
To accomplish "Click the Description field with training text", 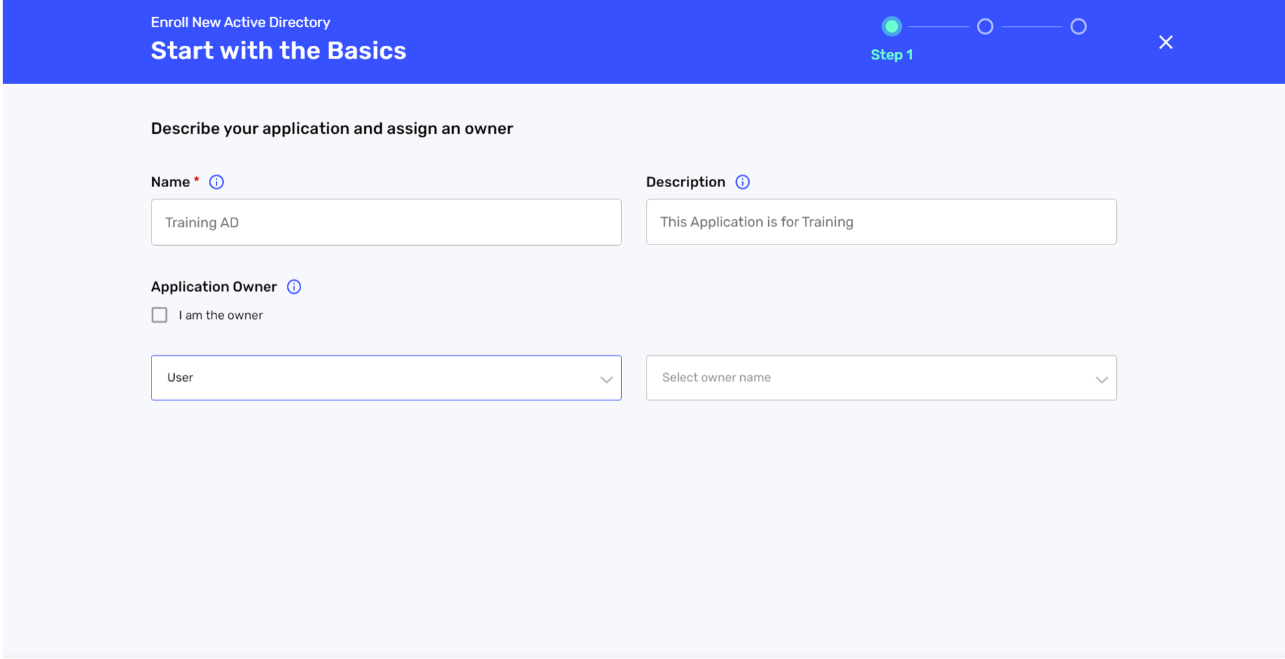I will (881, 222).
